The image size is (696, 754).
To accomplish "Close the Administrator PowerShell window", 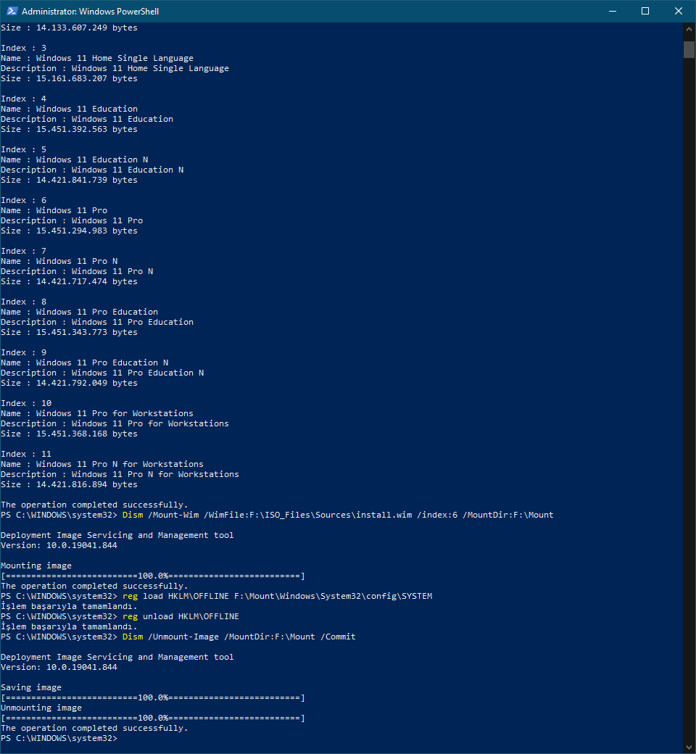I will pos(679,11).
